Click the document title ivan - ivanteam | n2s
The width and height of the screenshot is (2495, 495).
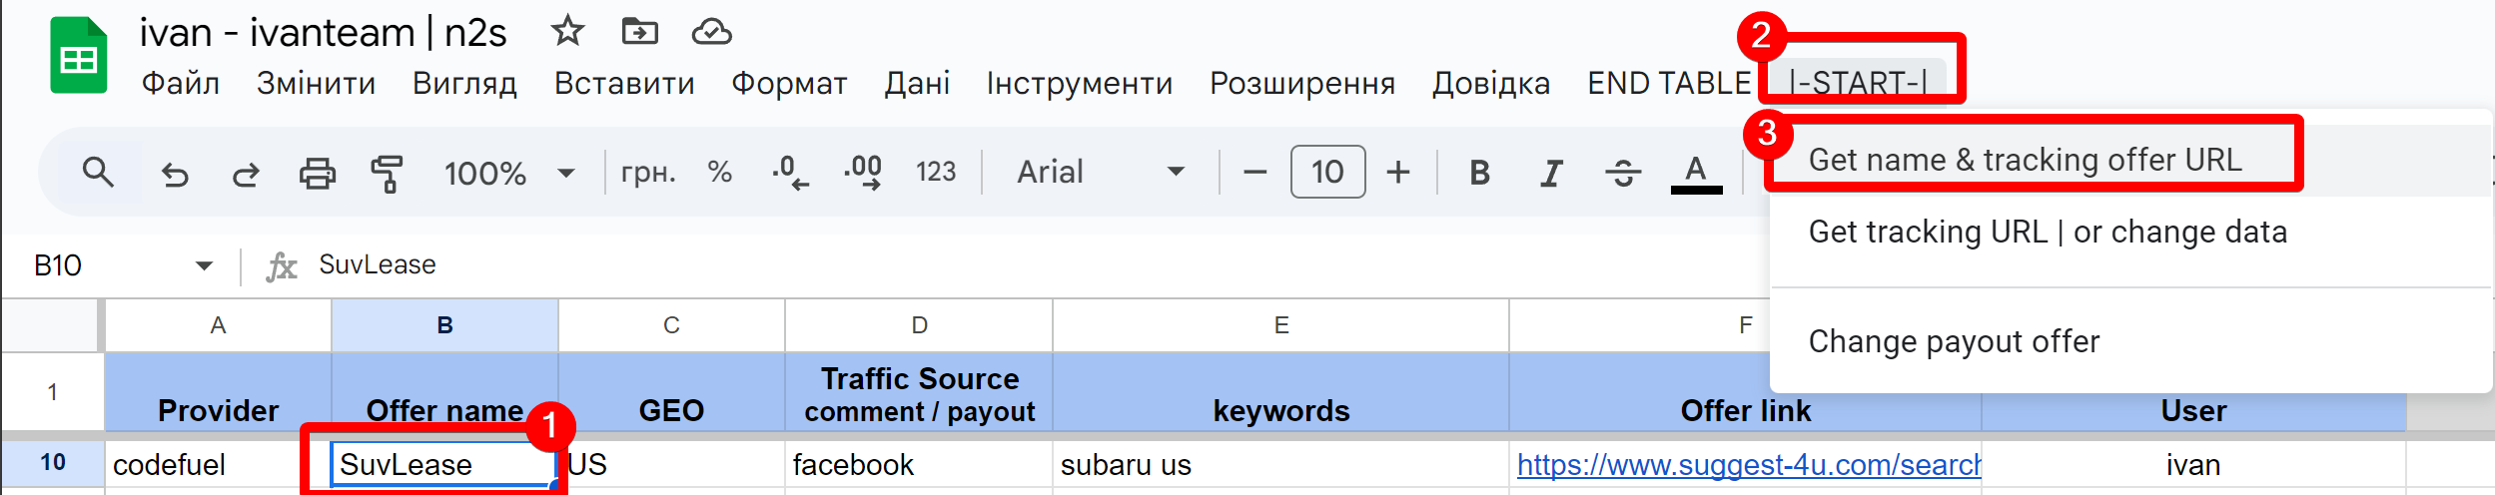(323, 33)
